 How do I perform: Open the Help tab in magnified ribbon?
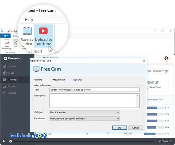[29, 20]
